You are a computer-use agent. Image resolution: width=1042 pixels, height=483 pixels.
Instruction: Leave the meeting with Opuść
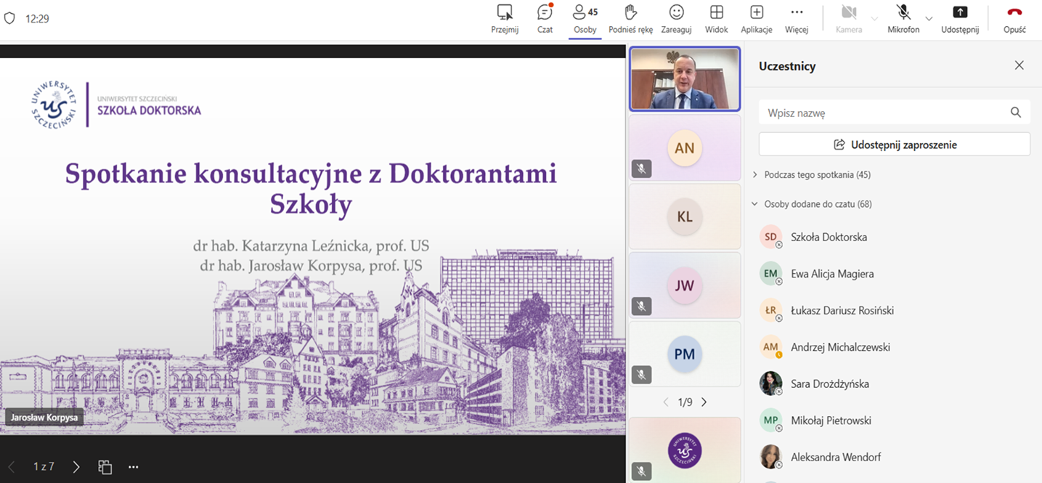pos(1014,19)
